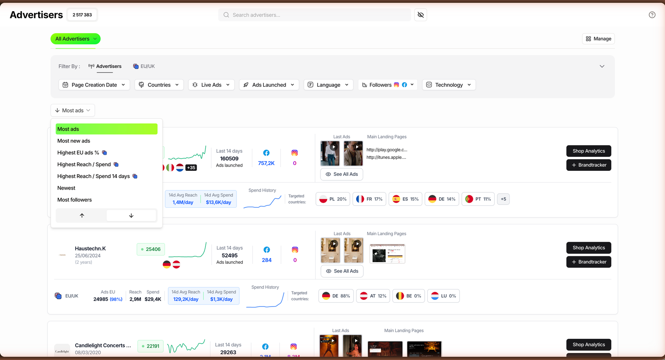The image size is (665, 360).
Task: Open Haustechn.K landing page thumbnail
Action: tap(387, 254)
